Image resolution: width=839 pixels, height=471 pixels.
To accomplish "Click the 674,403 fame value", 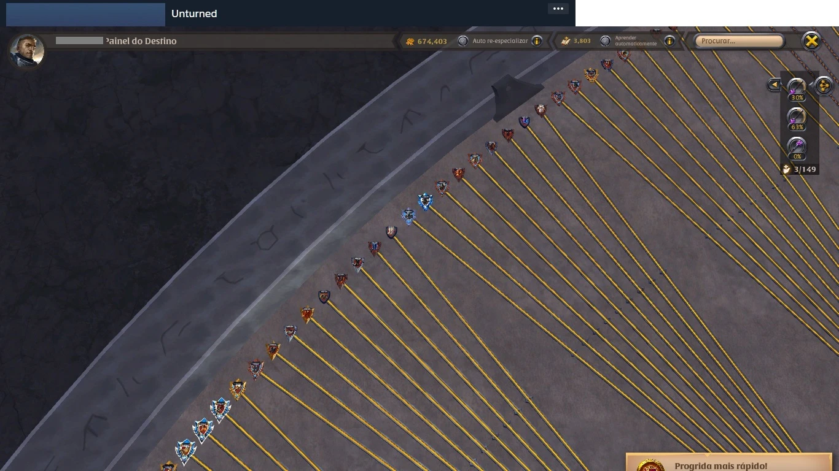I will [x=432, y=41].
